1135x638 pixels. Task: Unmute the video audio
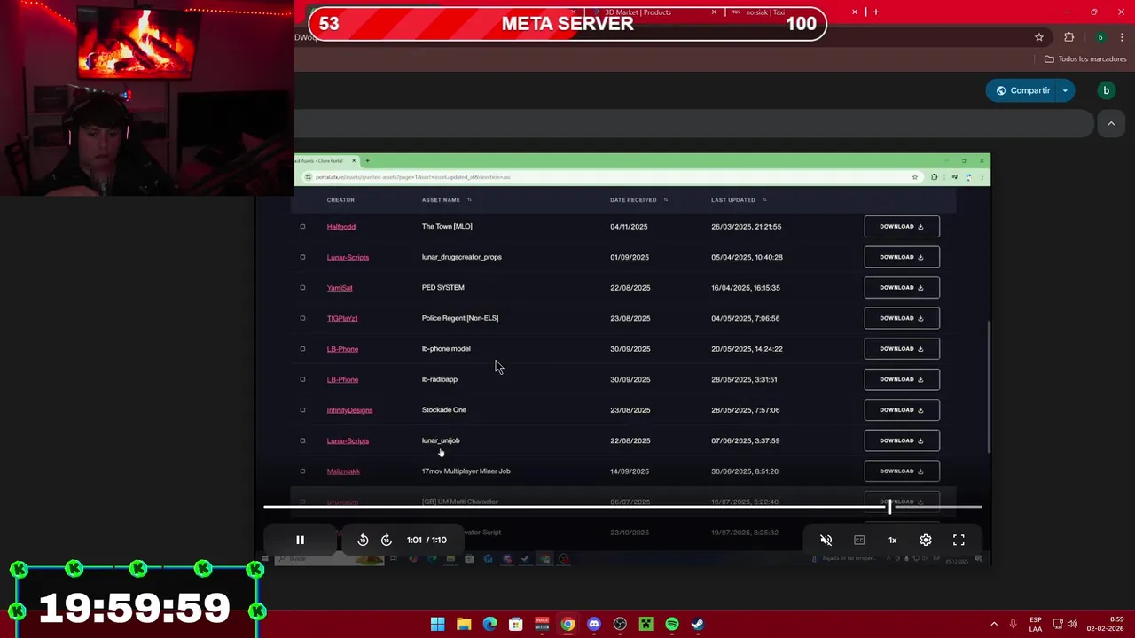click(x=826, y=540)
